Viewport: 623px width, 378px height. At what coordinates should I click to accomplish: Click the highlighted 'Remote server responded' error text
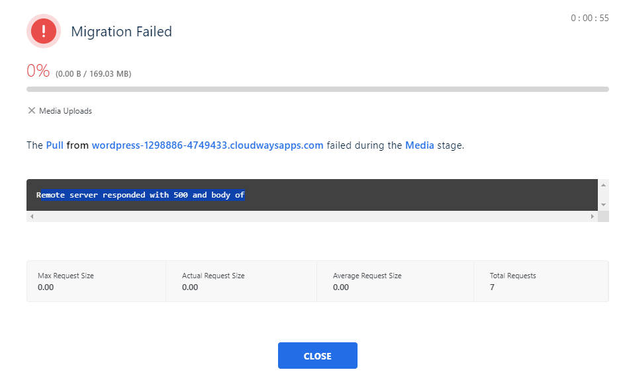click(141, 195)
